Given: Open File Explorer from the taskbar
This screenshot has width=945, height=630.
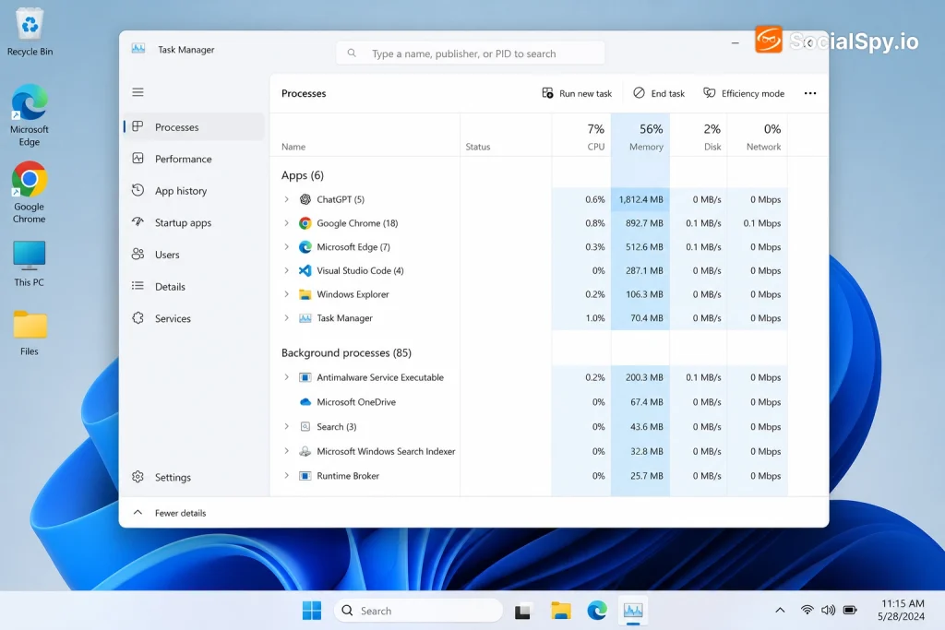Looking at the screenshot, I should 560,611.
